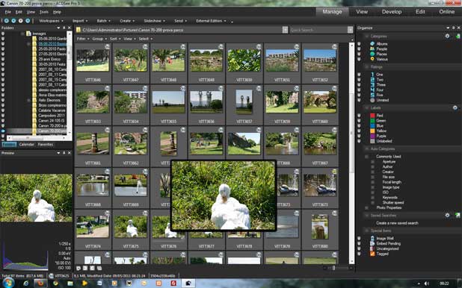Viewport: 462px width, 288px height.
Task: Click the Embed Pending icon
Action: click(372, 243)
